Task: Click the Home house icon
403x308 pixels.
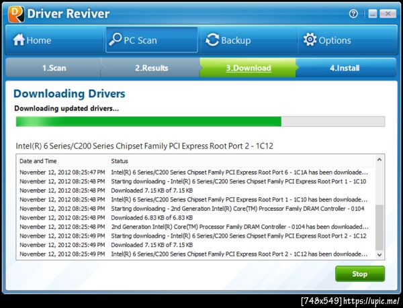Action: (19, 40)
